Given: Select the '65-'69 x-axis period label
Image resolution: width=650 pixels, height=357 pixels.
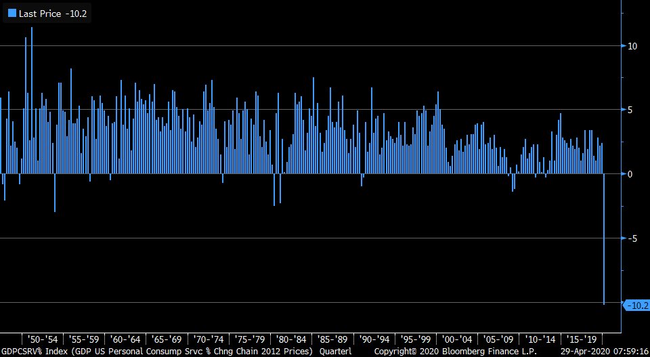Looking at the screenshot, I should pos(167,339).
